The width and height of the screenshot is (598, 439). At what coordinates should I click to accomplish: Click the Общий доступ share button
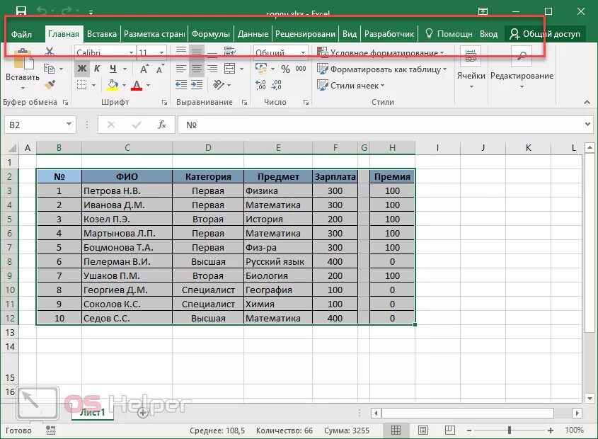click(x=545, y=34)
